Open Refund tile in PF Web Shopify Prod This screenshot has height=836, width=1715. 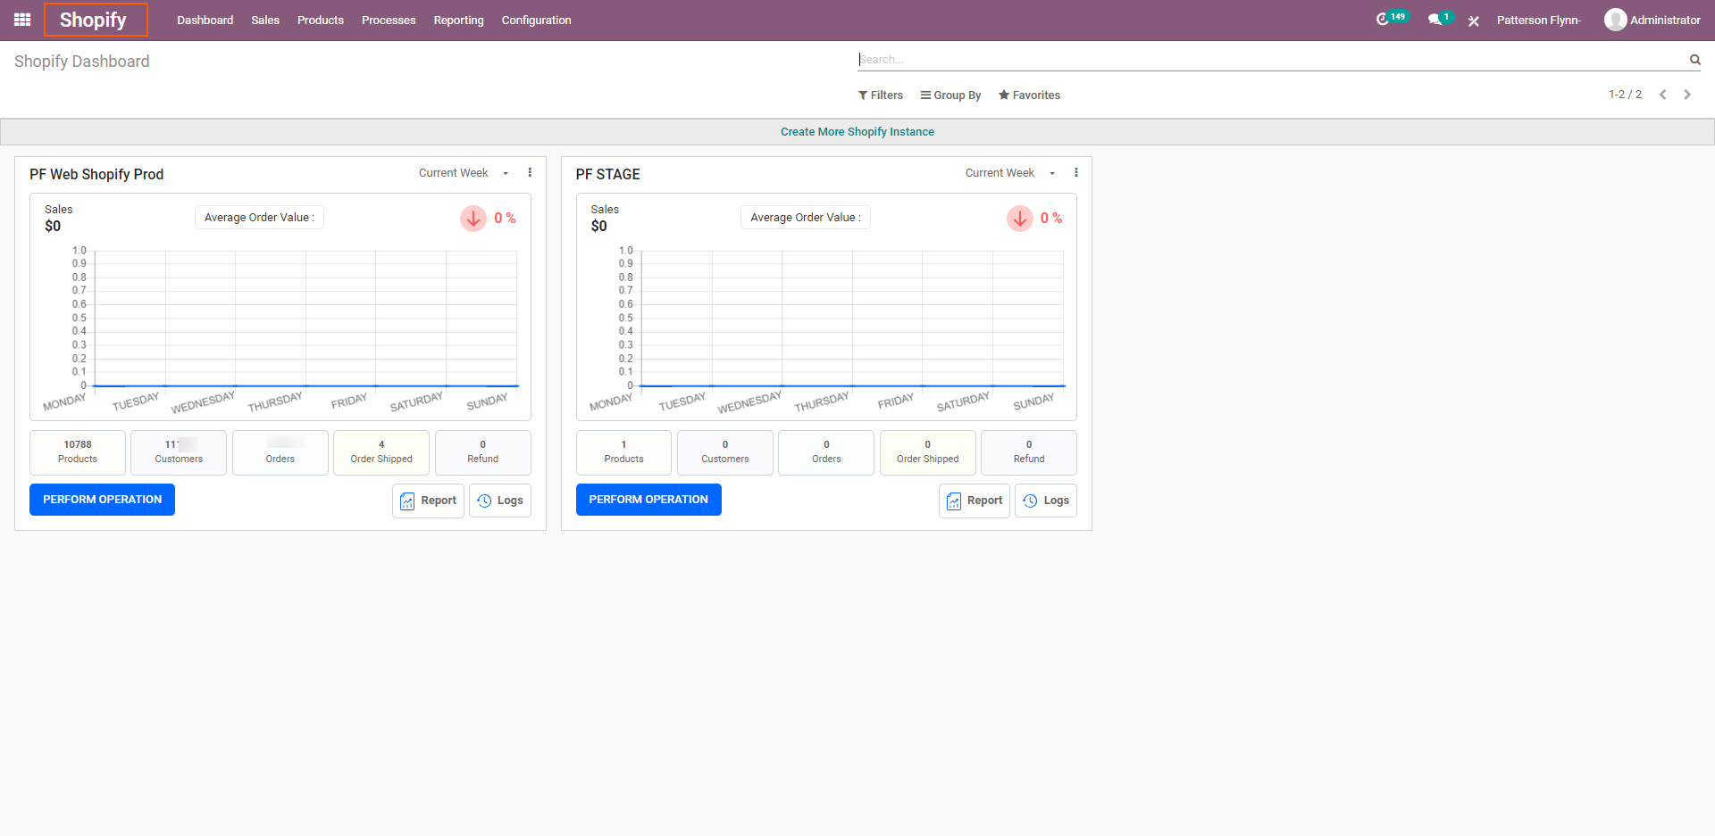click(483, 452)
